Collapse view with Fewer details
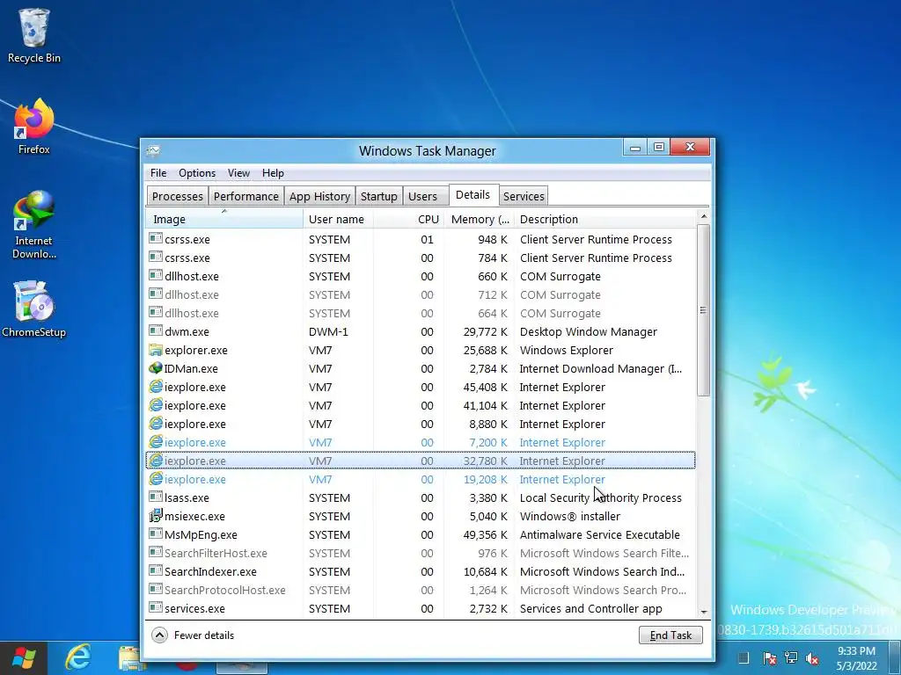 [x=193, y=635]
